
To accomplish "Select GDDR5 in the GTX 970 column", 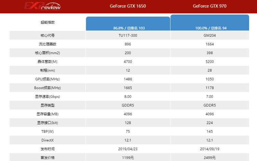I will point(210,105).
